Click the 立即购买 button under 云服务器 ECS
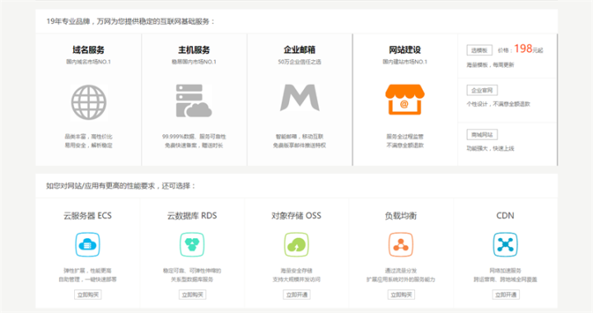Image resolution: width=593 pixels, height=313 pixels. 88,295
